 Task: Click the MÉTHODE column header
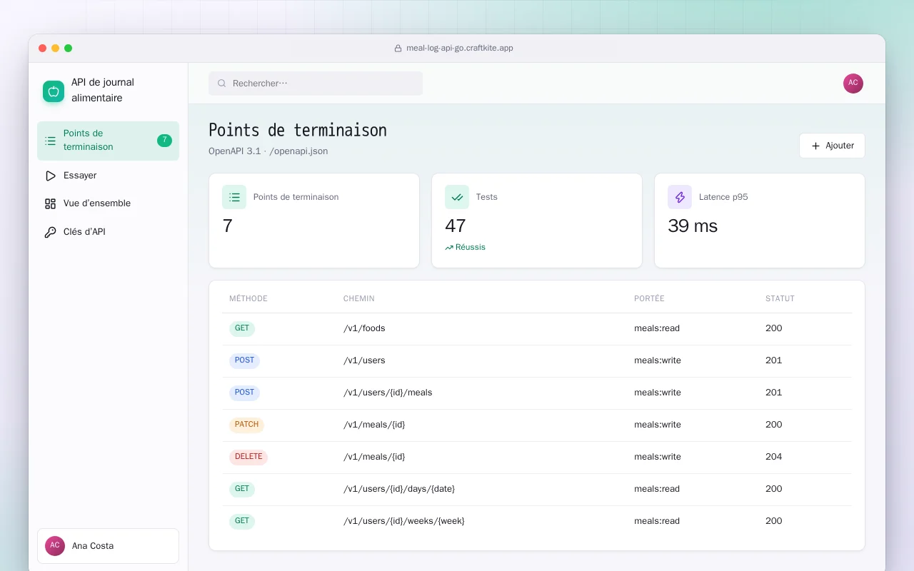click(248, 299)
